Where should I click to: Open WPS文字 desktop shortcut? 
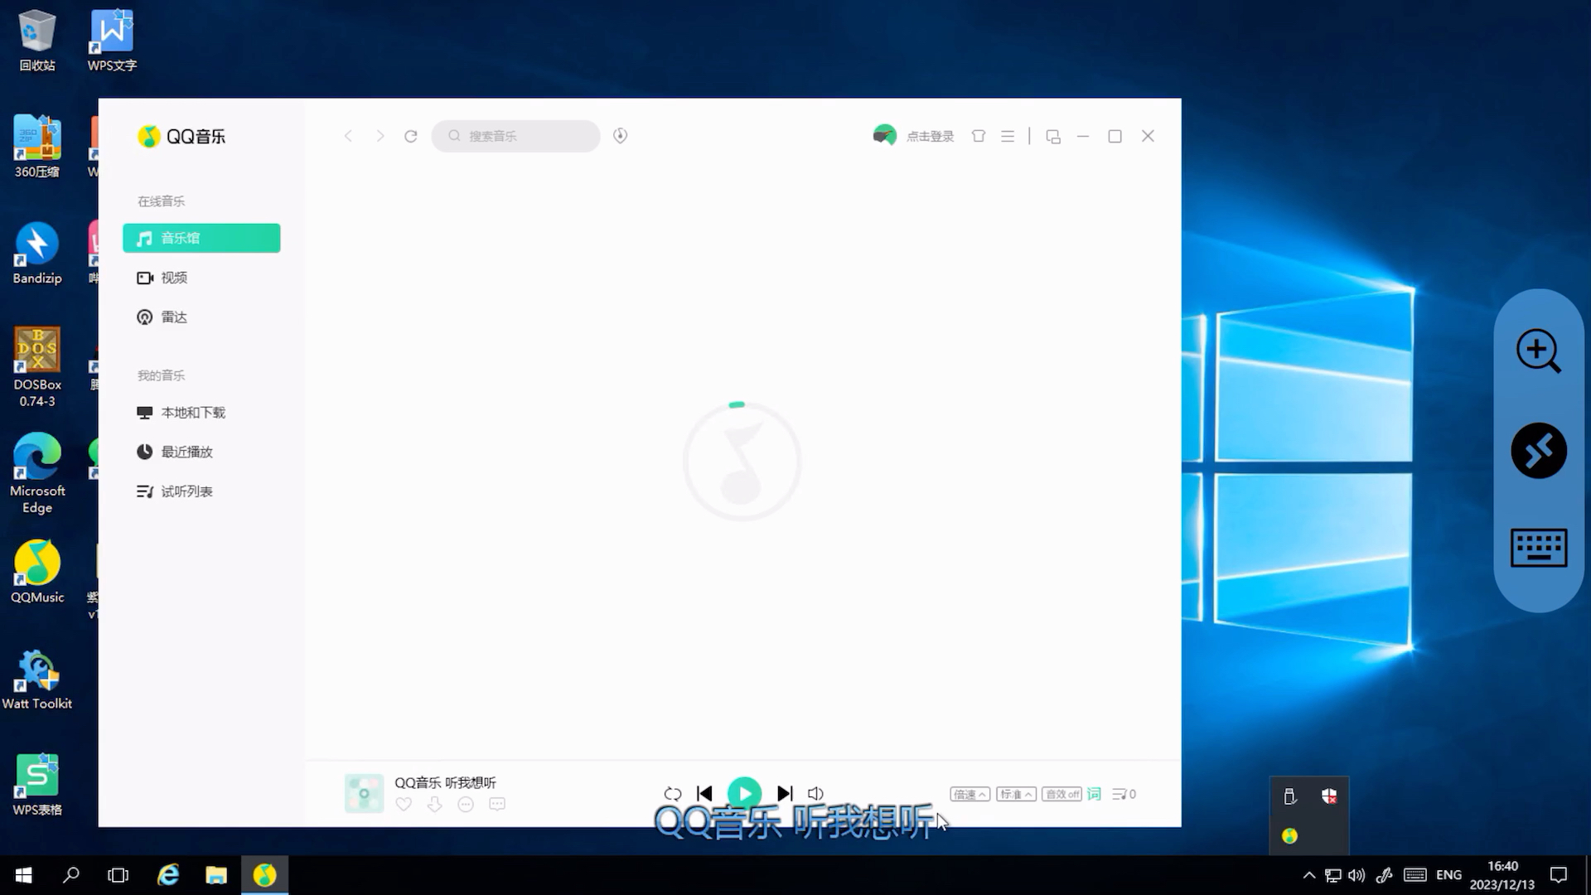pyautogui.click(x=112, y=40)
